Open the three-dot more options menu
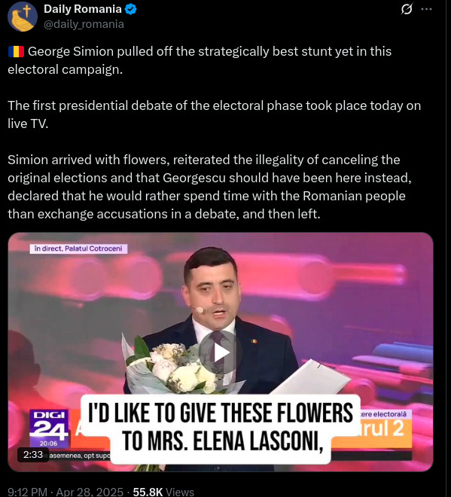The image size is (451, 497). [x=426, y=9]
